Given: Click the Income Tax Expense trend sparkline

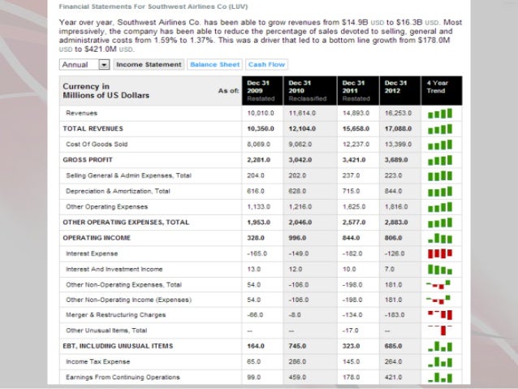Looking at the screenshot, I should tap(438, 361).
